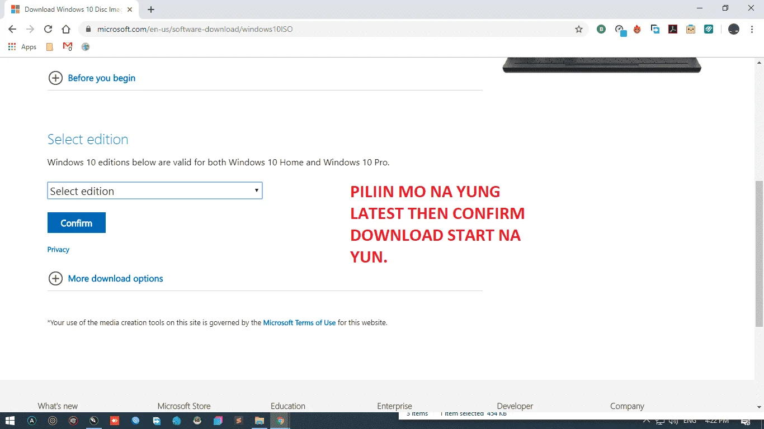Reload the current page

point(48,29)
